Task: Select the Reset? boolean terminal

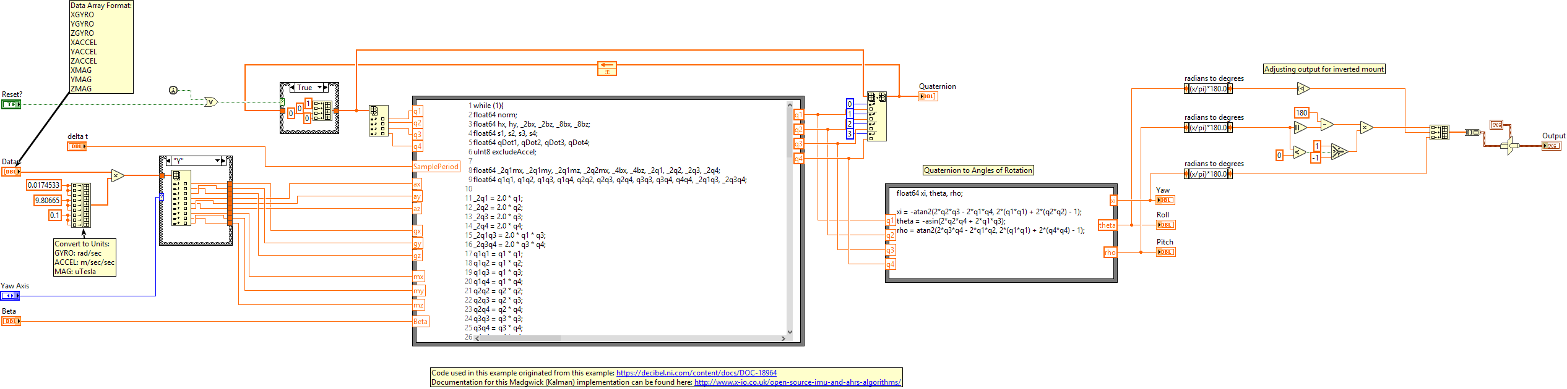Action: [11, 104]
